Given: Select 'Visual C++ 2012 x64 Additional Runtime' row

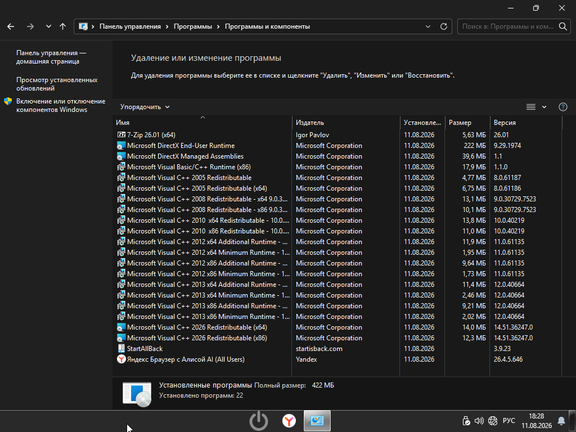Looking at the screenshot, I should (x=338, y=241).
